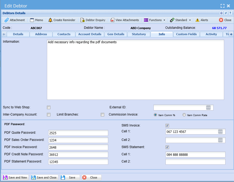Viewport: 234px width, 182px height.
Task: Tick the Inter-Company Account checkbox
Action: [49, 115]
